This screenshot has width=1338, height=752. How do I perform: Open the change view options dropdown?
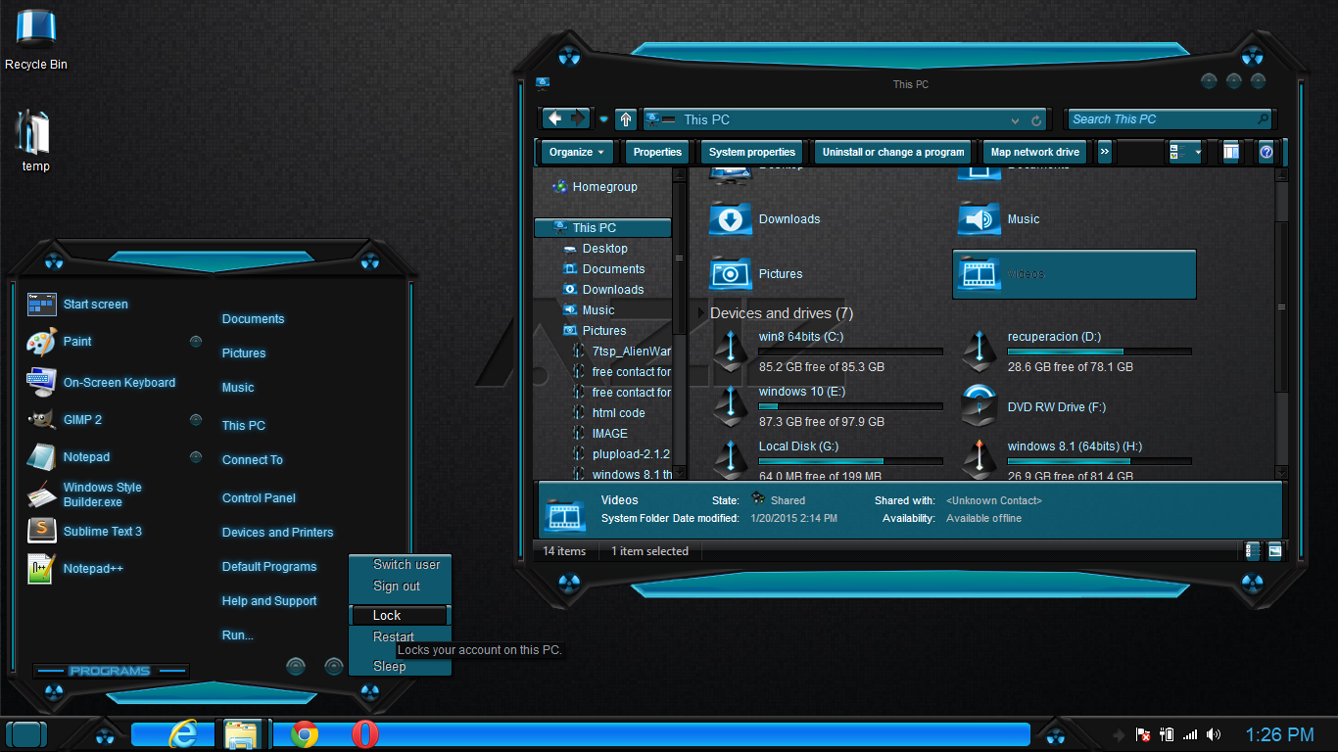(1197, 152)
